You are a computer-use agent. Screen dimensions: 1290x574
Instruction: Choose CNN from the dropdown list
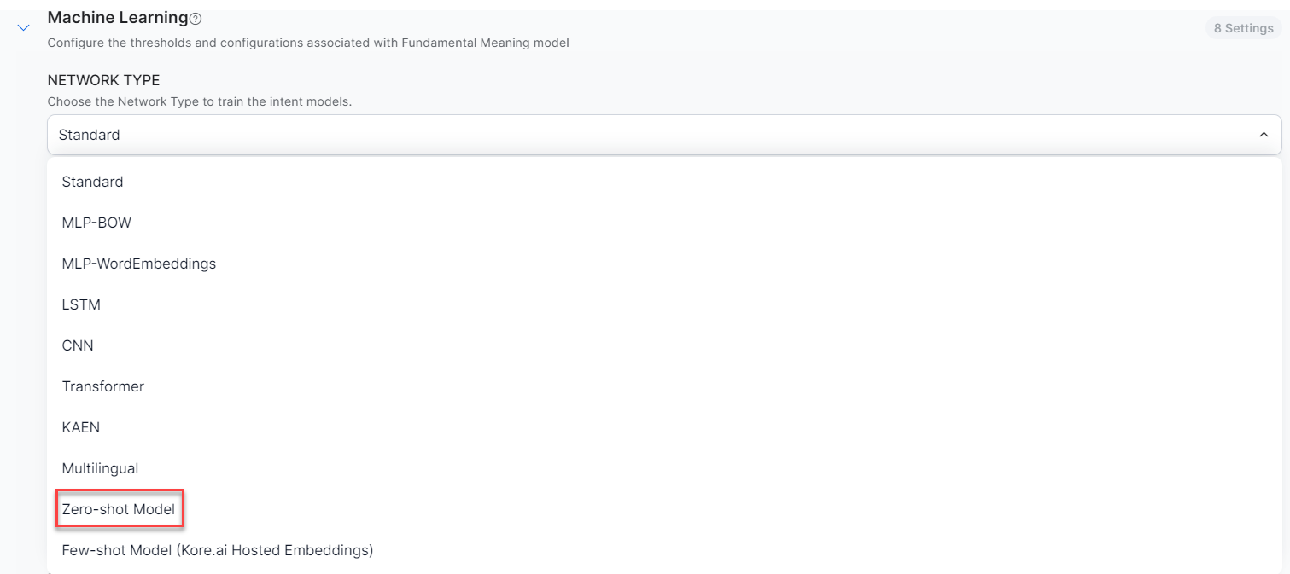click(x=78, y=345)
